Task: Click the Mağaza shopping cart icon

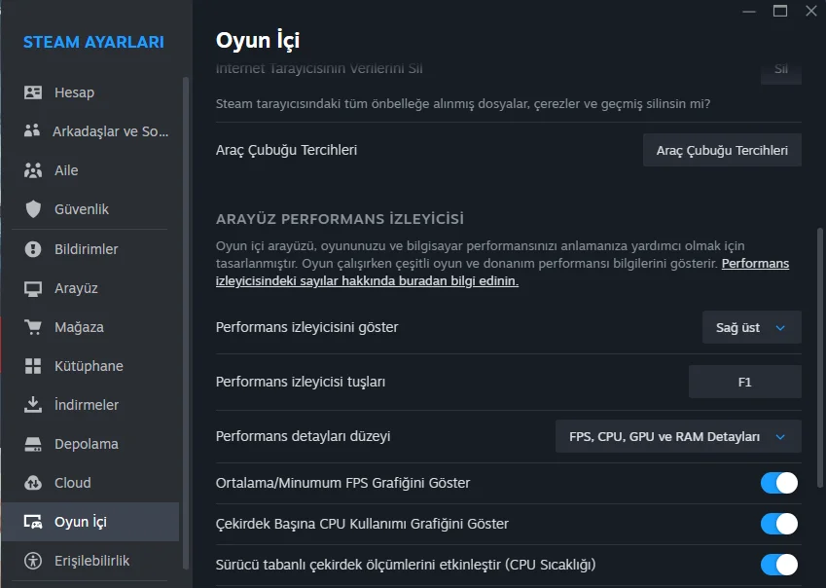Action: click(33, 327)
